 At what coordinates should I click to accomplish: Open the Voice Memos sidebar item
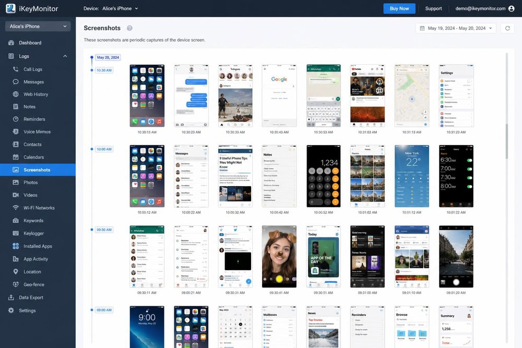pyautogui.click(x=38, y=132)
